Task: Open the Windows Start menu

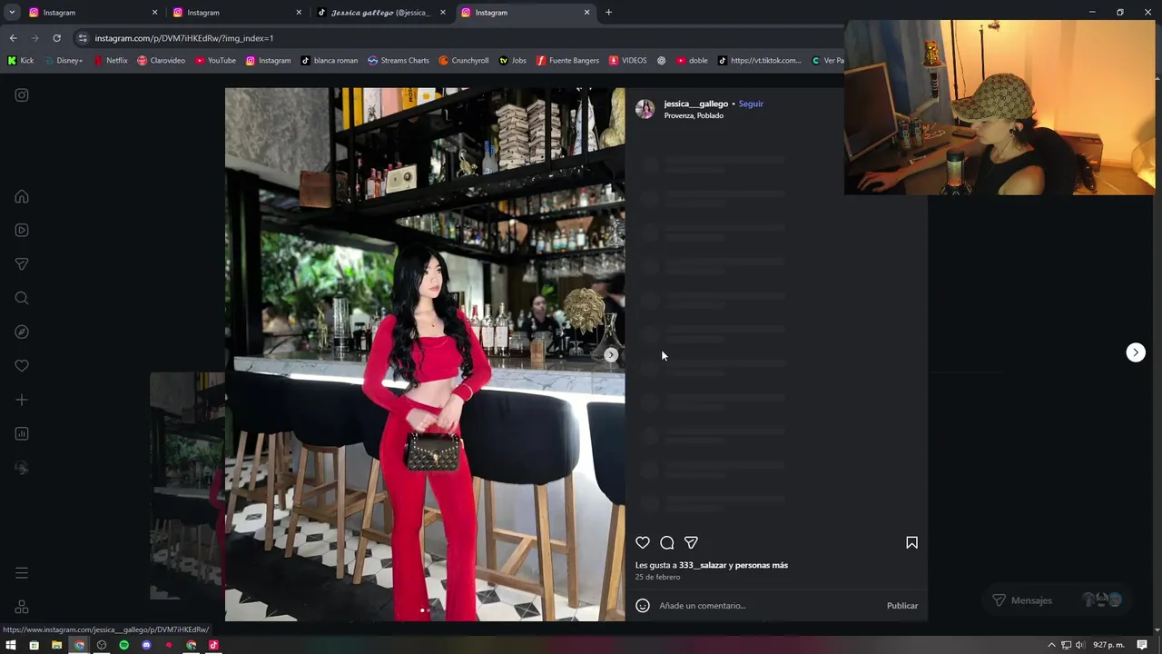Action: point(11,645)
